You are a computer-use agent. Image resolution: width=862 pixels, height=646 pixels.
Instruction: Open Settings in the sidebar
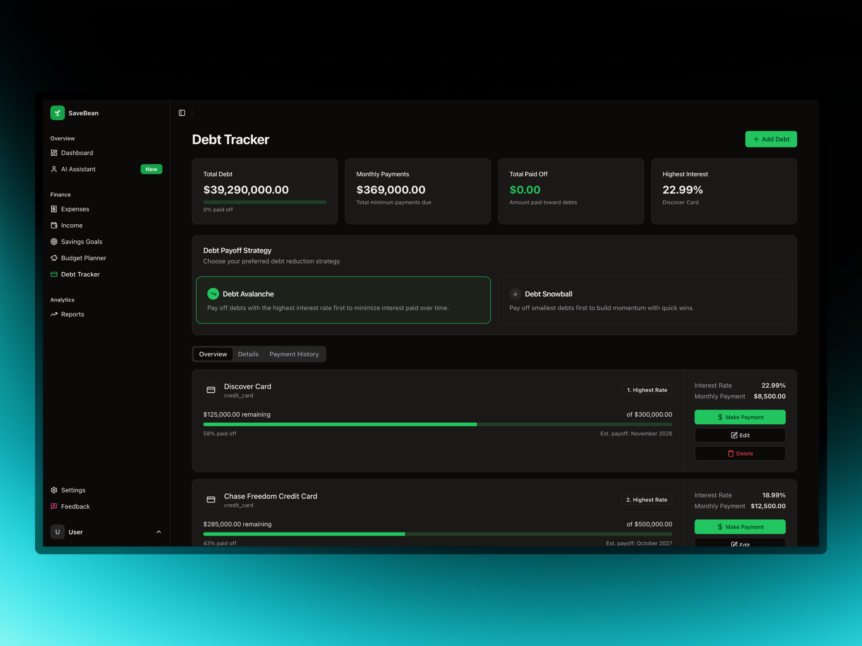106,490
